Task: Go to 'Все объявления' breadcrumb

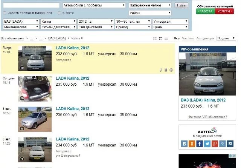Action: point(12,38)
